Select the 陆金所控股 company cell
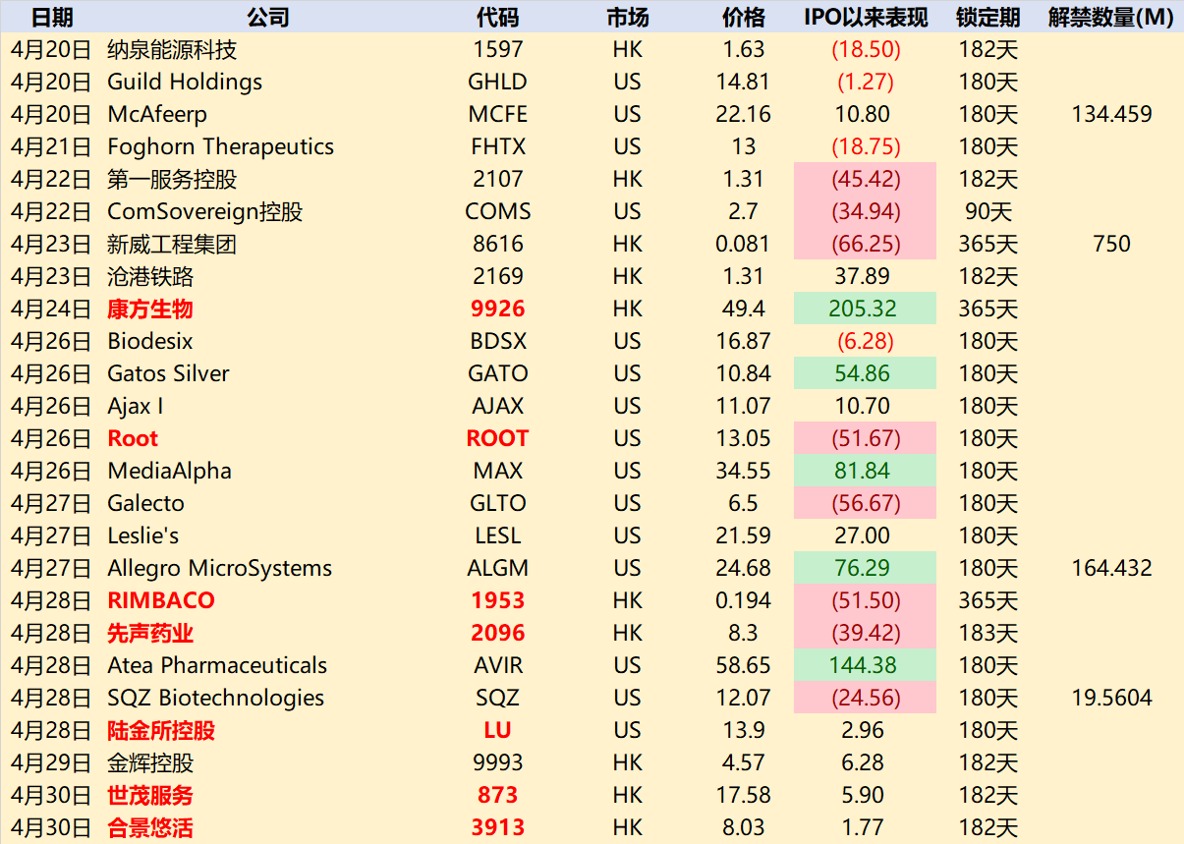1184x844 pixels. coord(161,730)
